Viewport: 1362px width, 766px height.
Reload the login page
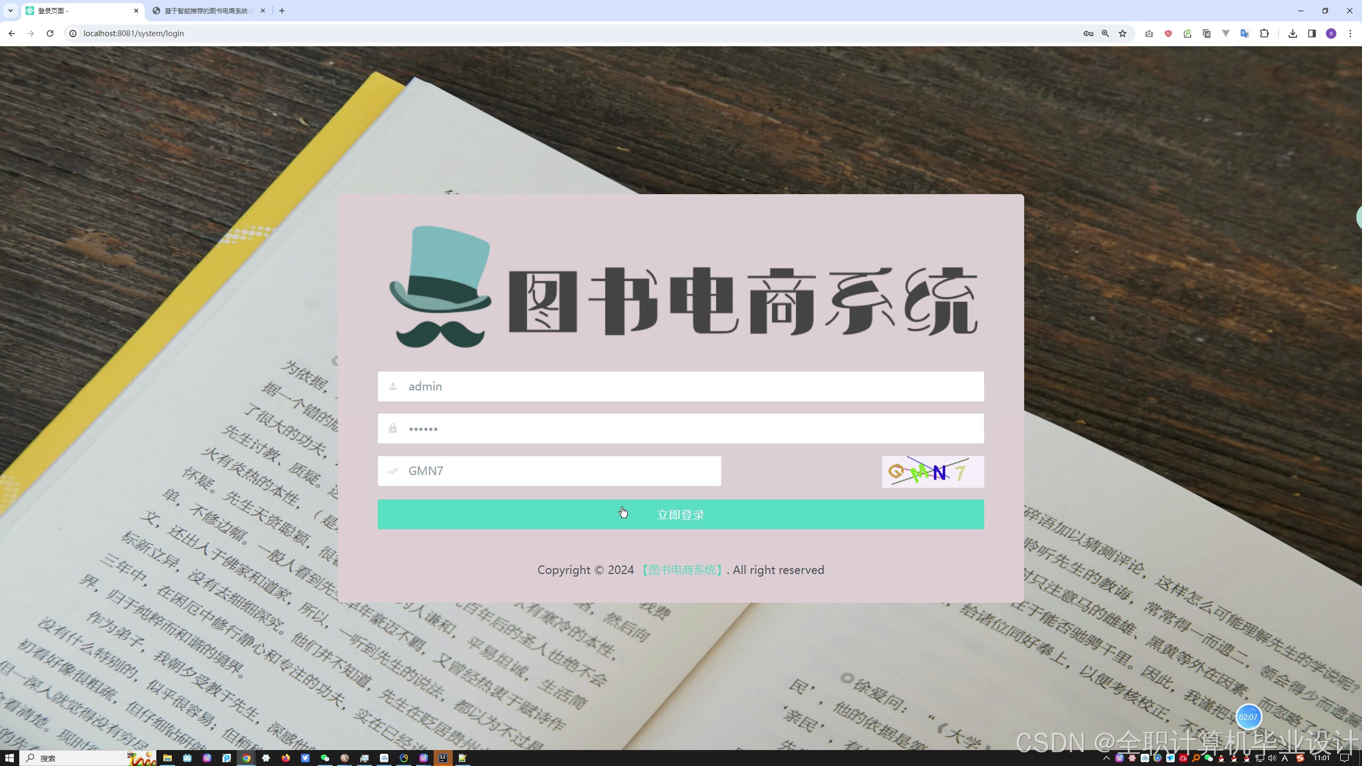50,34
